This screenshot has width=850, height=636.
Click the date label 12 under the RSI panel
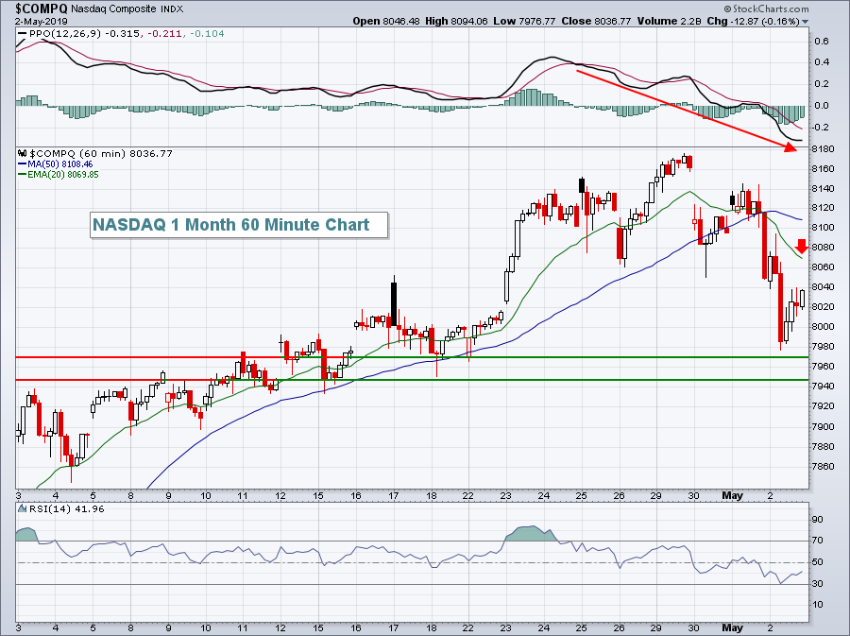tap(280, 627)
